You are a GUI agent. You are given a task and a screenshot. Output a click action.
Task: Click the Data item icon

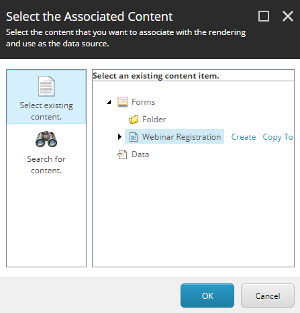tap(122, 154)
